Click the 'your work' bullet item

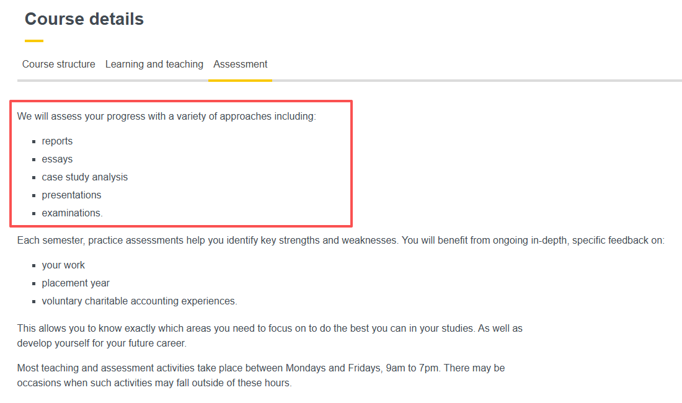pyautogui.click(x=63, y=265)
